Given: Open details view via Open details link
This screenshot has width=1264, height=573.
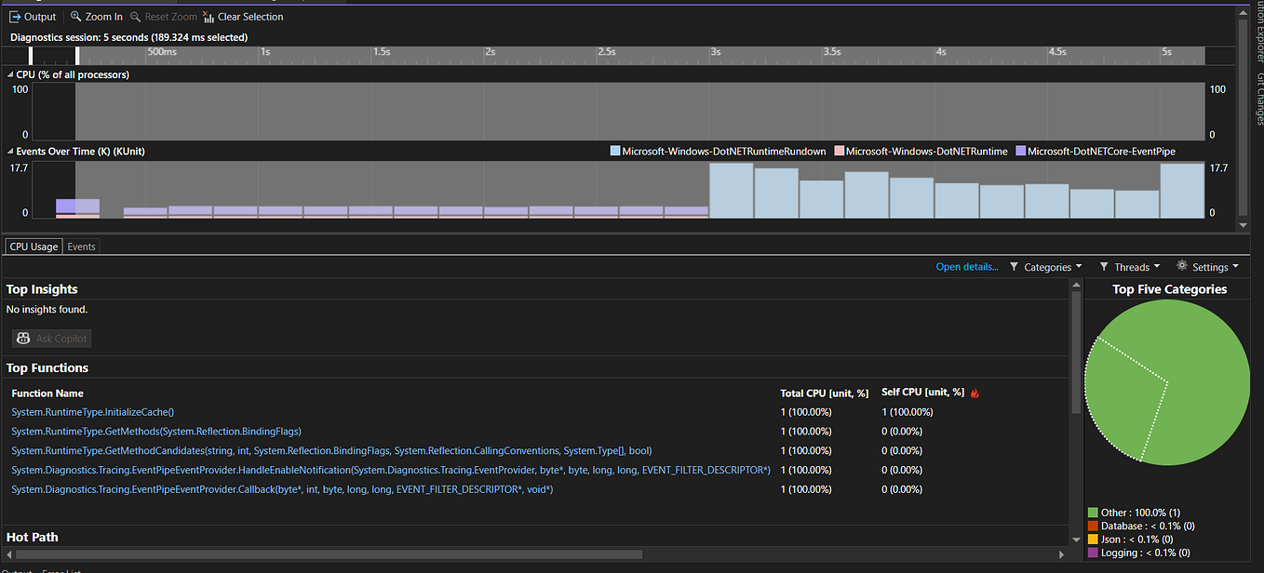Looking at the screenshot, I should pyautogui.click(x=966, y=266).
